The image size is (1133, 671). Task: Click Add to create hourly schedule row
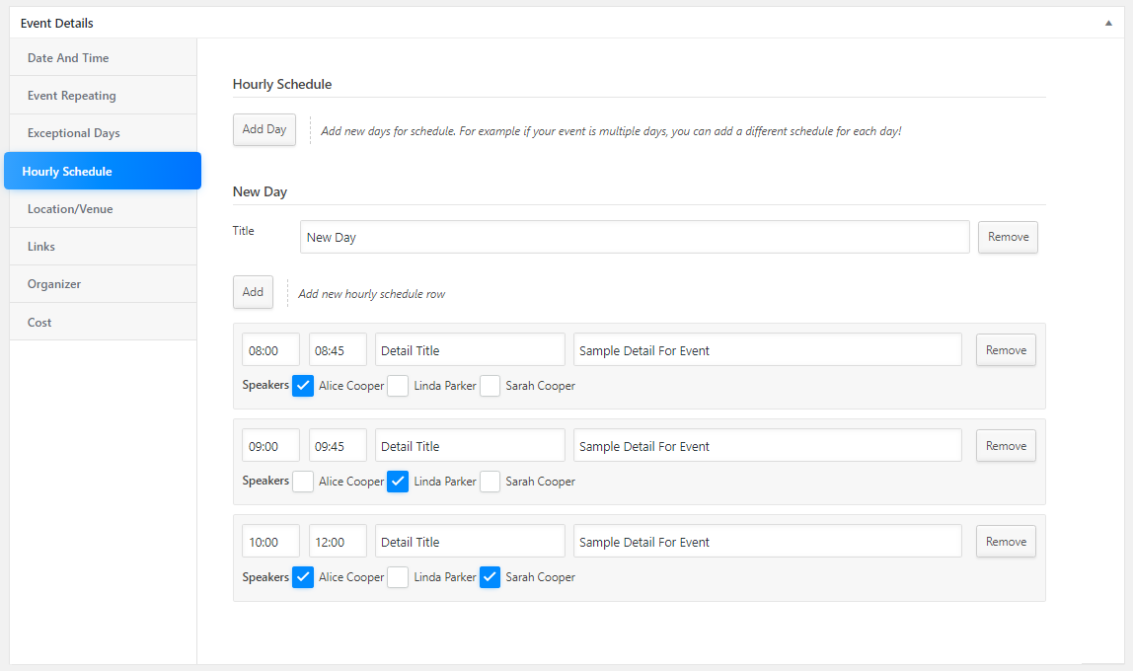253,292
